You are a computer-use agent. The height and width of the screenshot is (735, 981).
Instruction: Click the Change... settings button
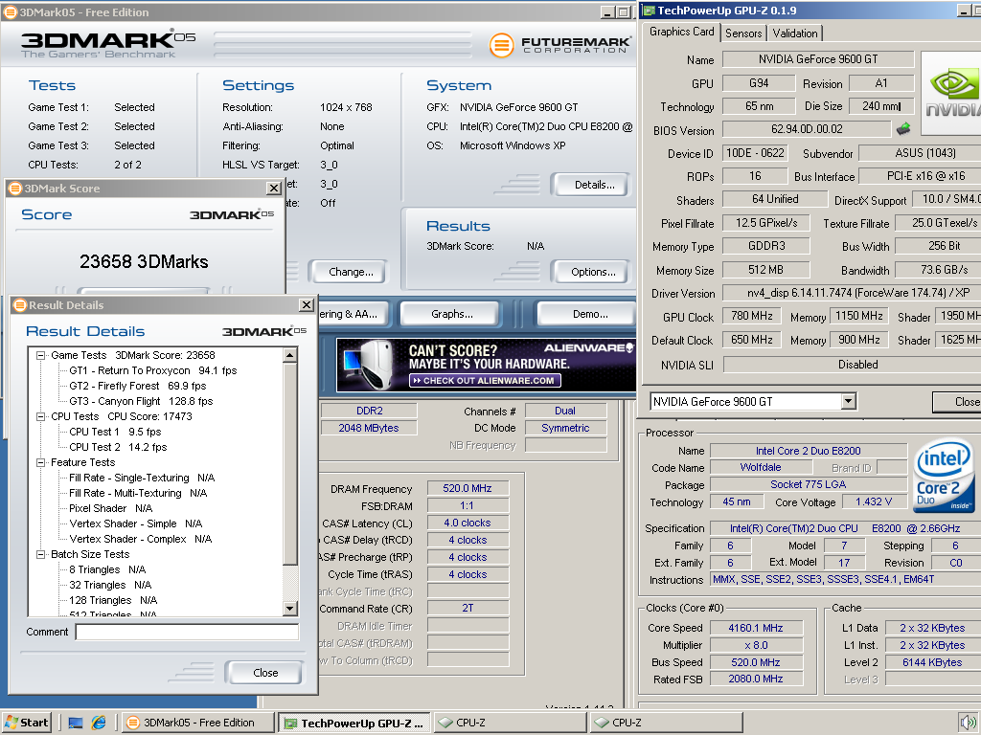[x=349, y=272]
